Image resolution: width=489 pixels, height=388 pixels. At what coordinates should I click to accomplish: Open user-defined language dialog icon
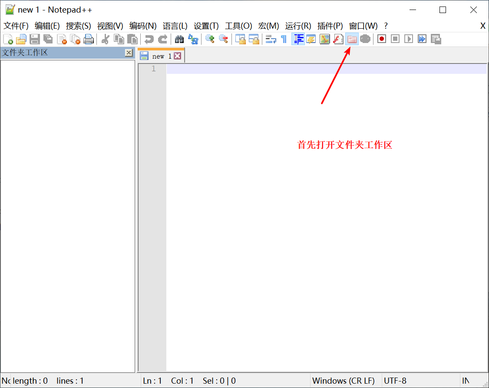point(311,39)
